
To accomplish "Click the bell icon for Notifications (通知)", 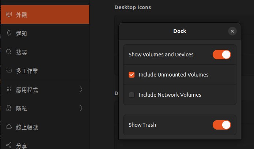I will (9, 33).
